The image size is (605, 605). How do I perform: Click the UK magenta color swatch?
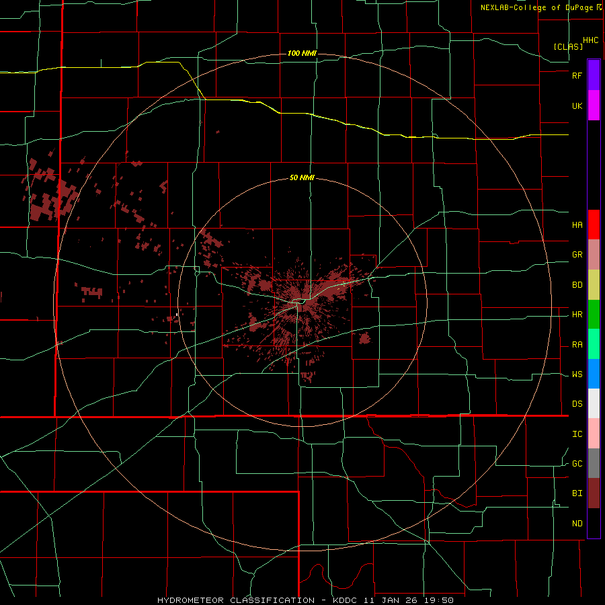pos(594,106)
